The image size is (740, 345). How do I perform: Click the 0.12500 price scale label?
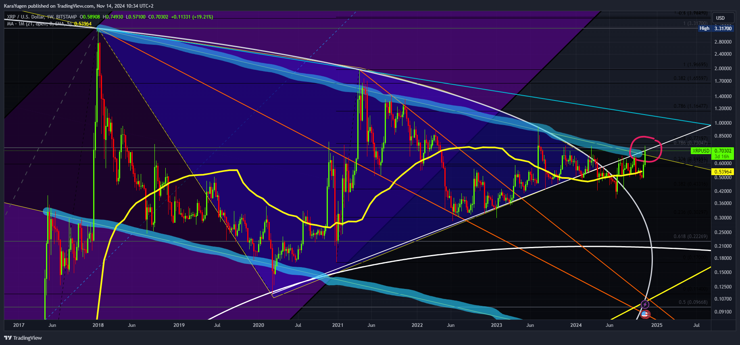coord(723,287)
